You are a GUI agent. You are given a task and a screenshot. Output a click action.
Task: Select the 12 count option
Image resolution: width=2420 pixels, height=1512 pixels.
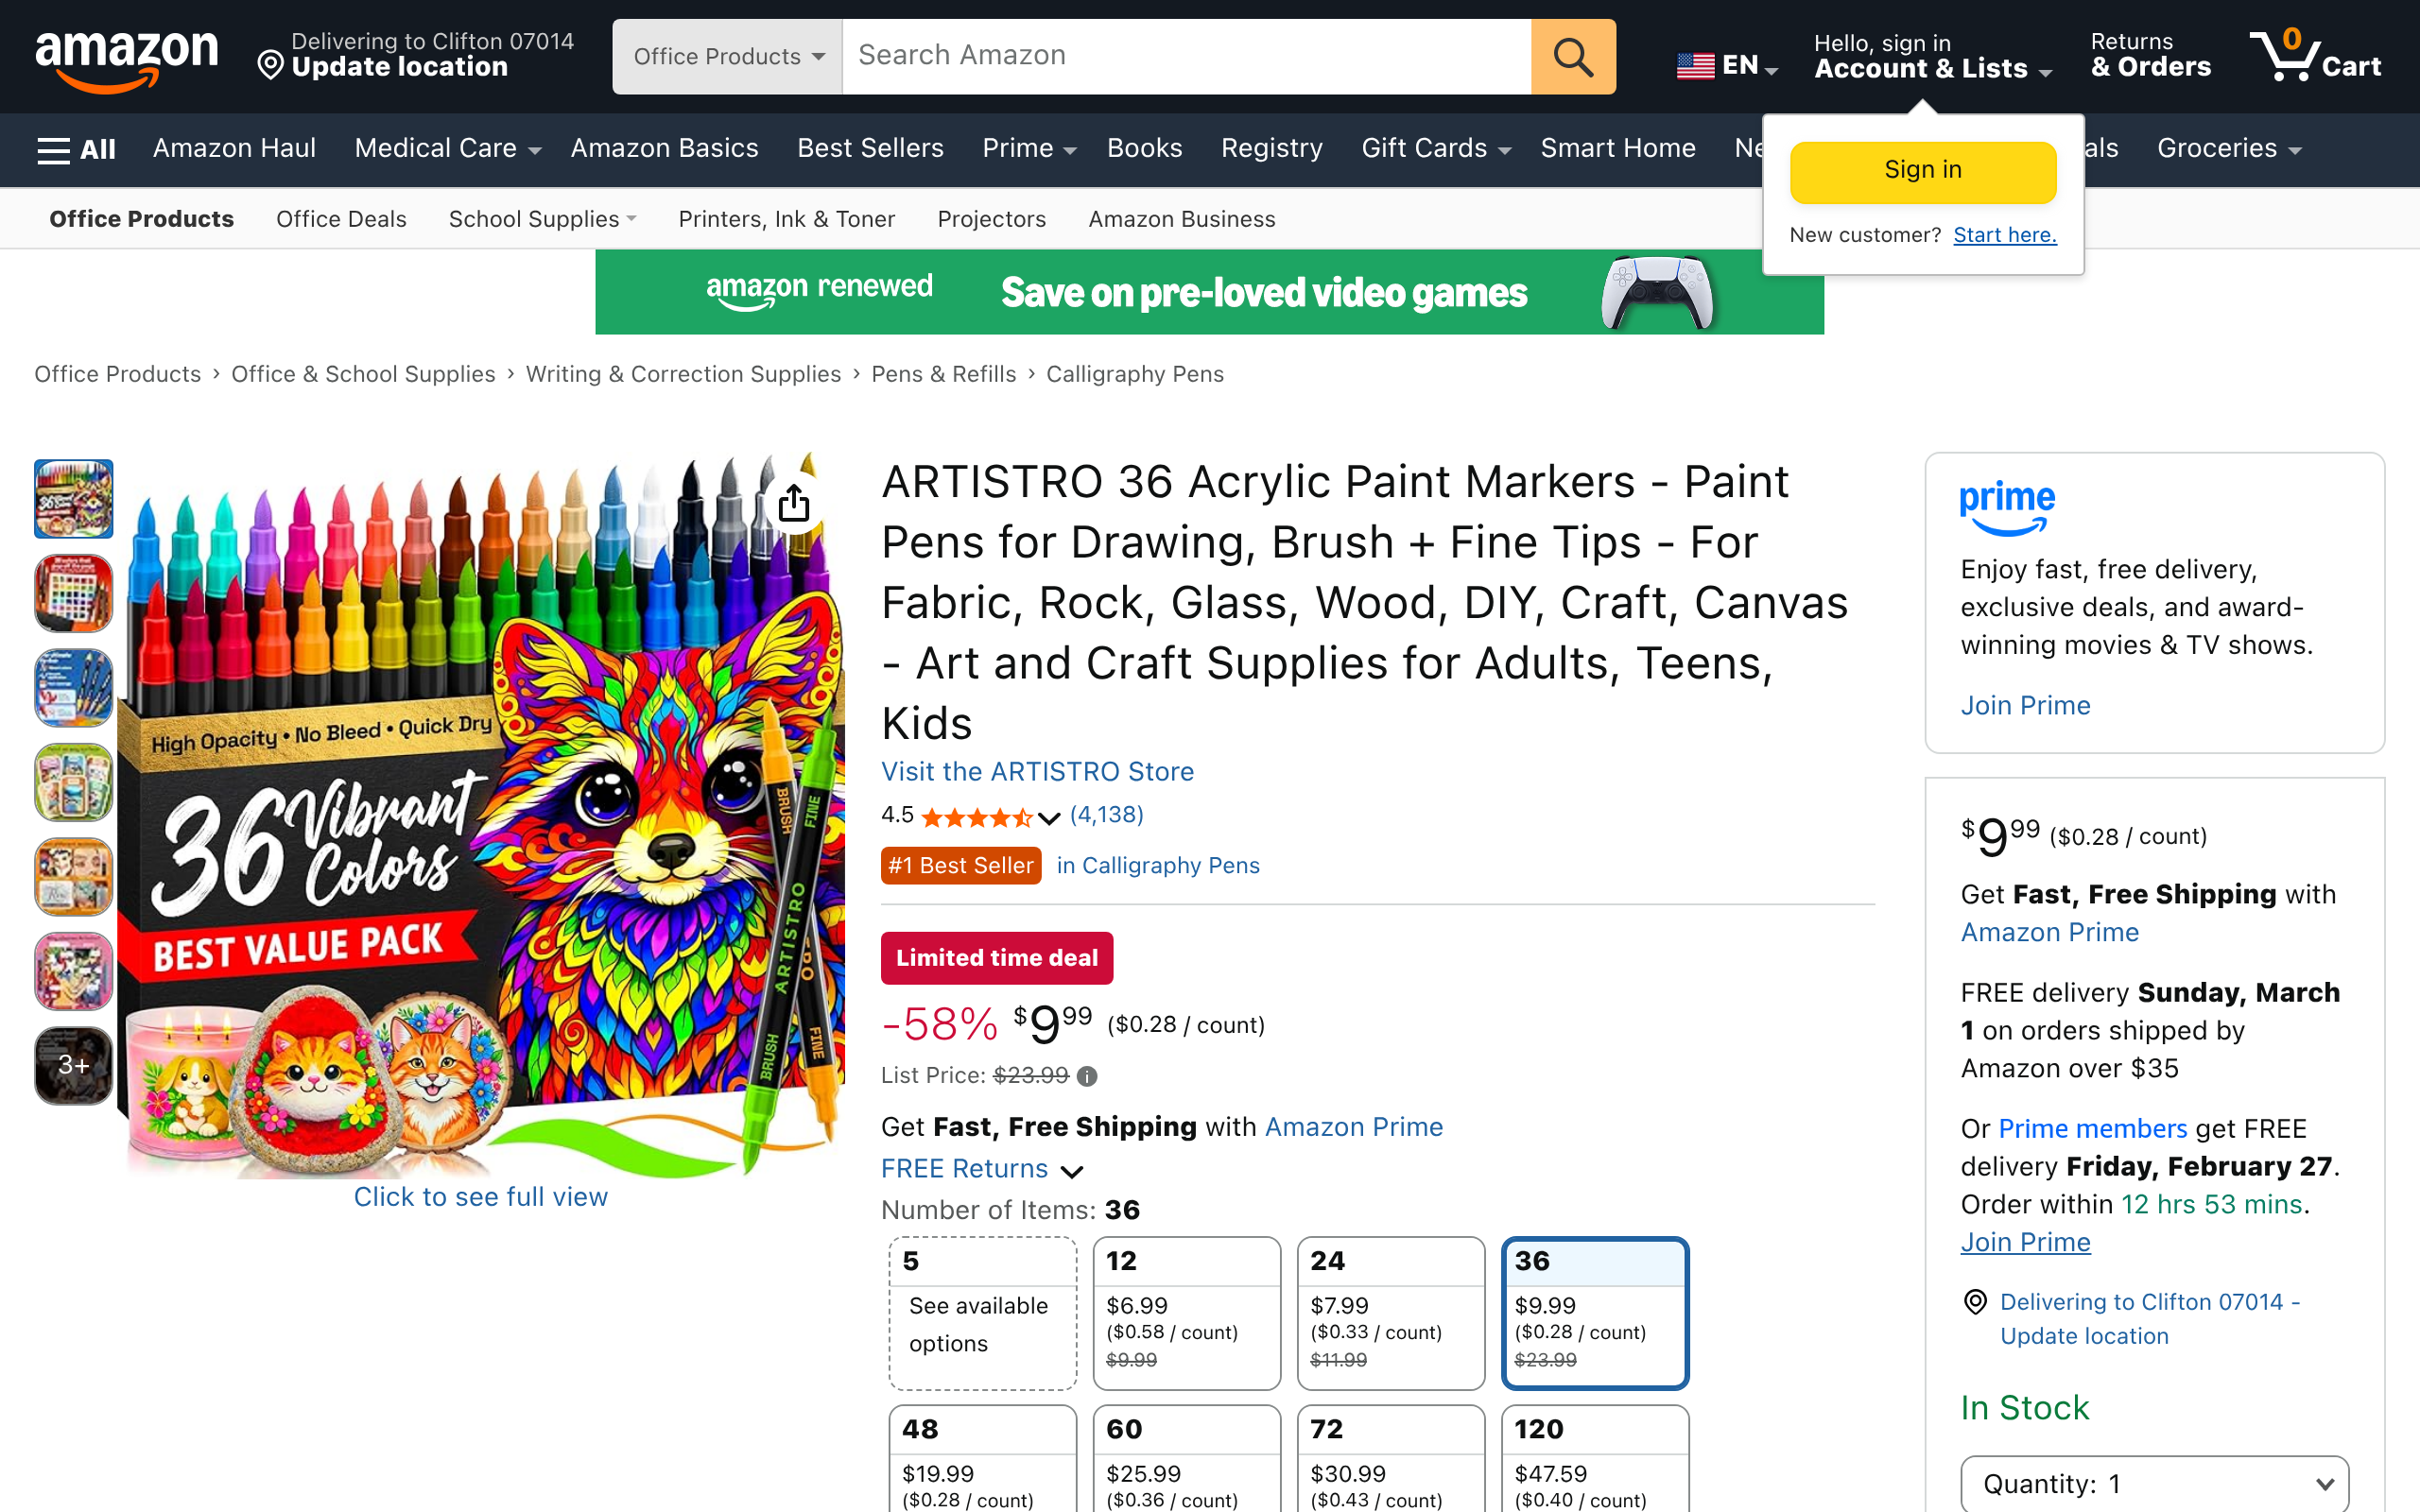tap(1186, 1312)
